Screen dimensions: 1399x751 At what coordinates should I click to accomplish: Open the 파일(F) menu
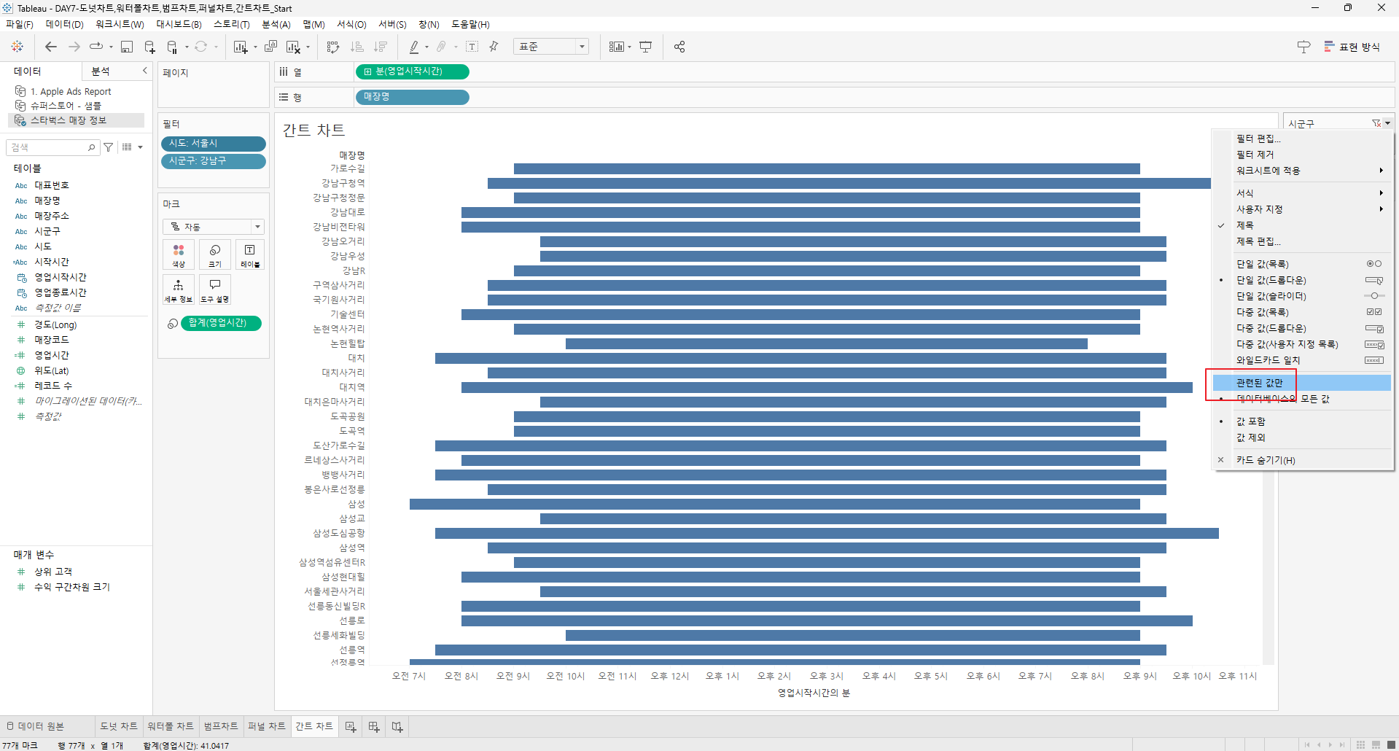click(20, 25)
